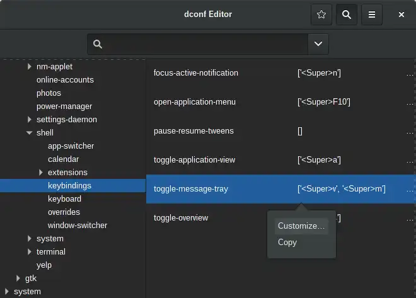This screenshot has width=416, height=298.
Task: Select calendar under shell
Action: pyautogui.click(x=64, y=159)
